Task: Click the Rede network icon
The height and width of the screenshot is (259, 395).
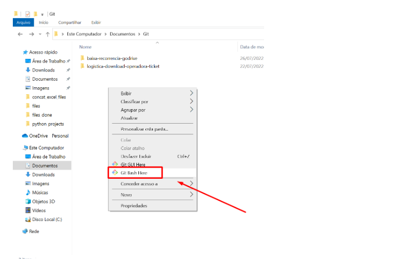Action: (x=25, y=231)
